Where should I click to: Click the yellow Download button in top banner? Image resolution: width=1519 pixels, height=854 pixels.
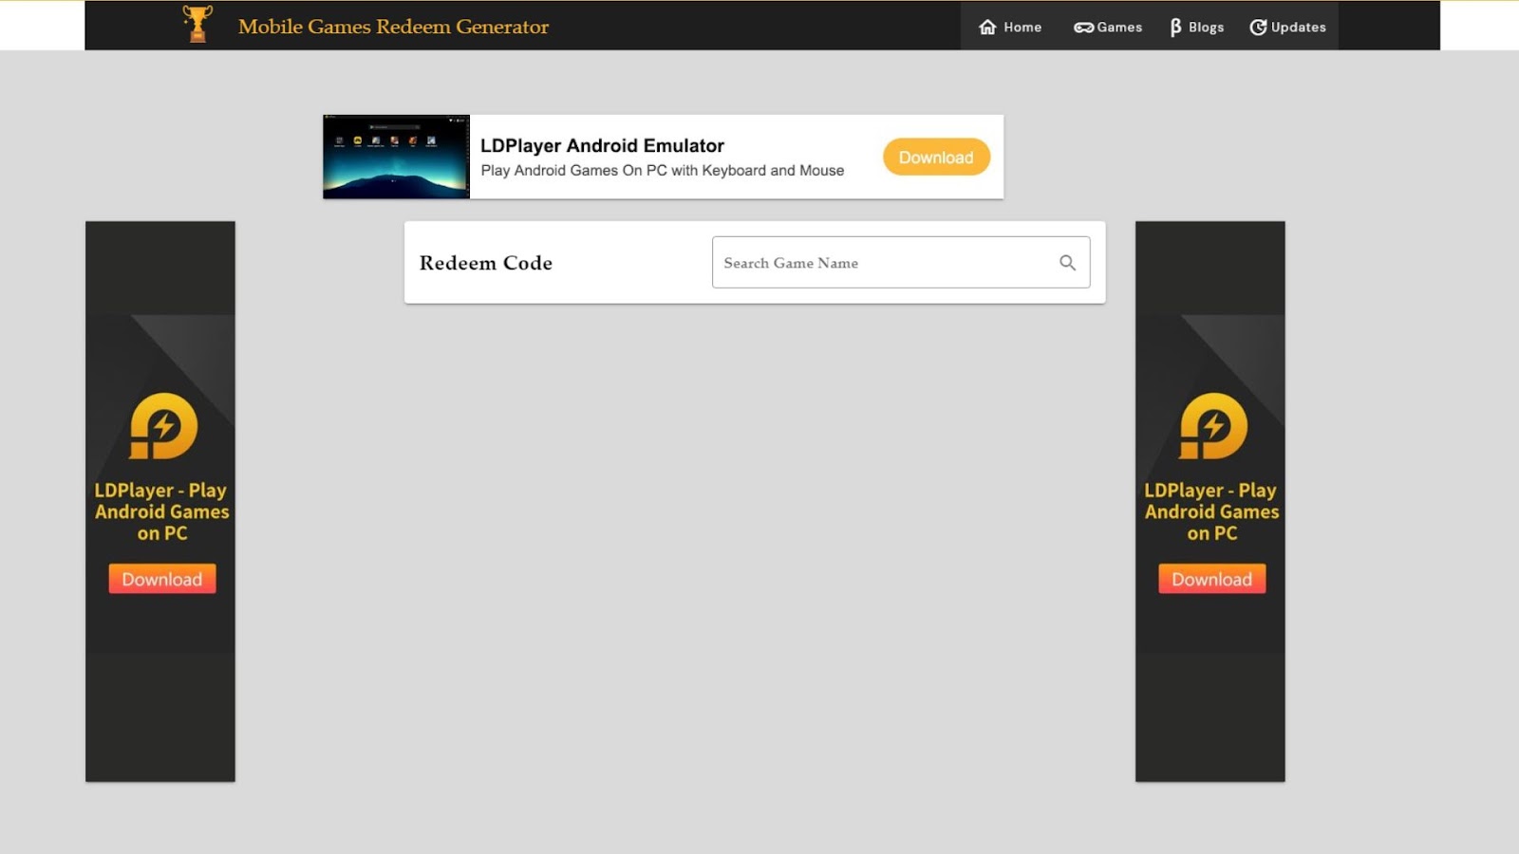[936, 158]
